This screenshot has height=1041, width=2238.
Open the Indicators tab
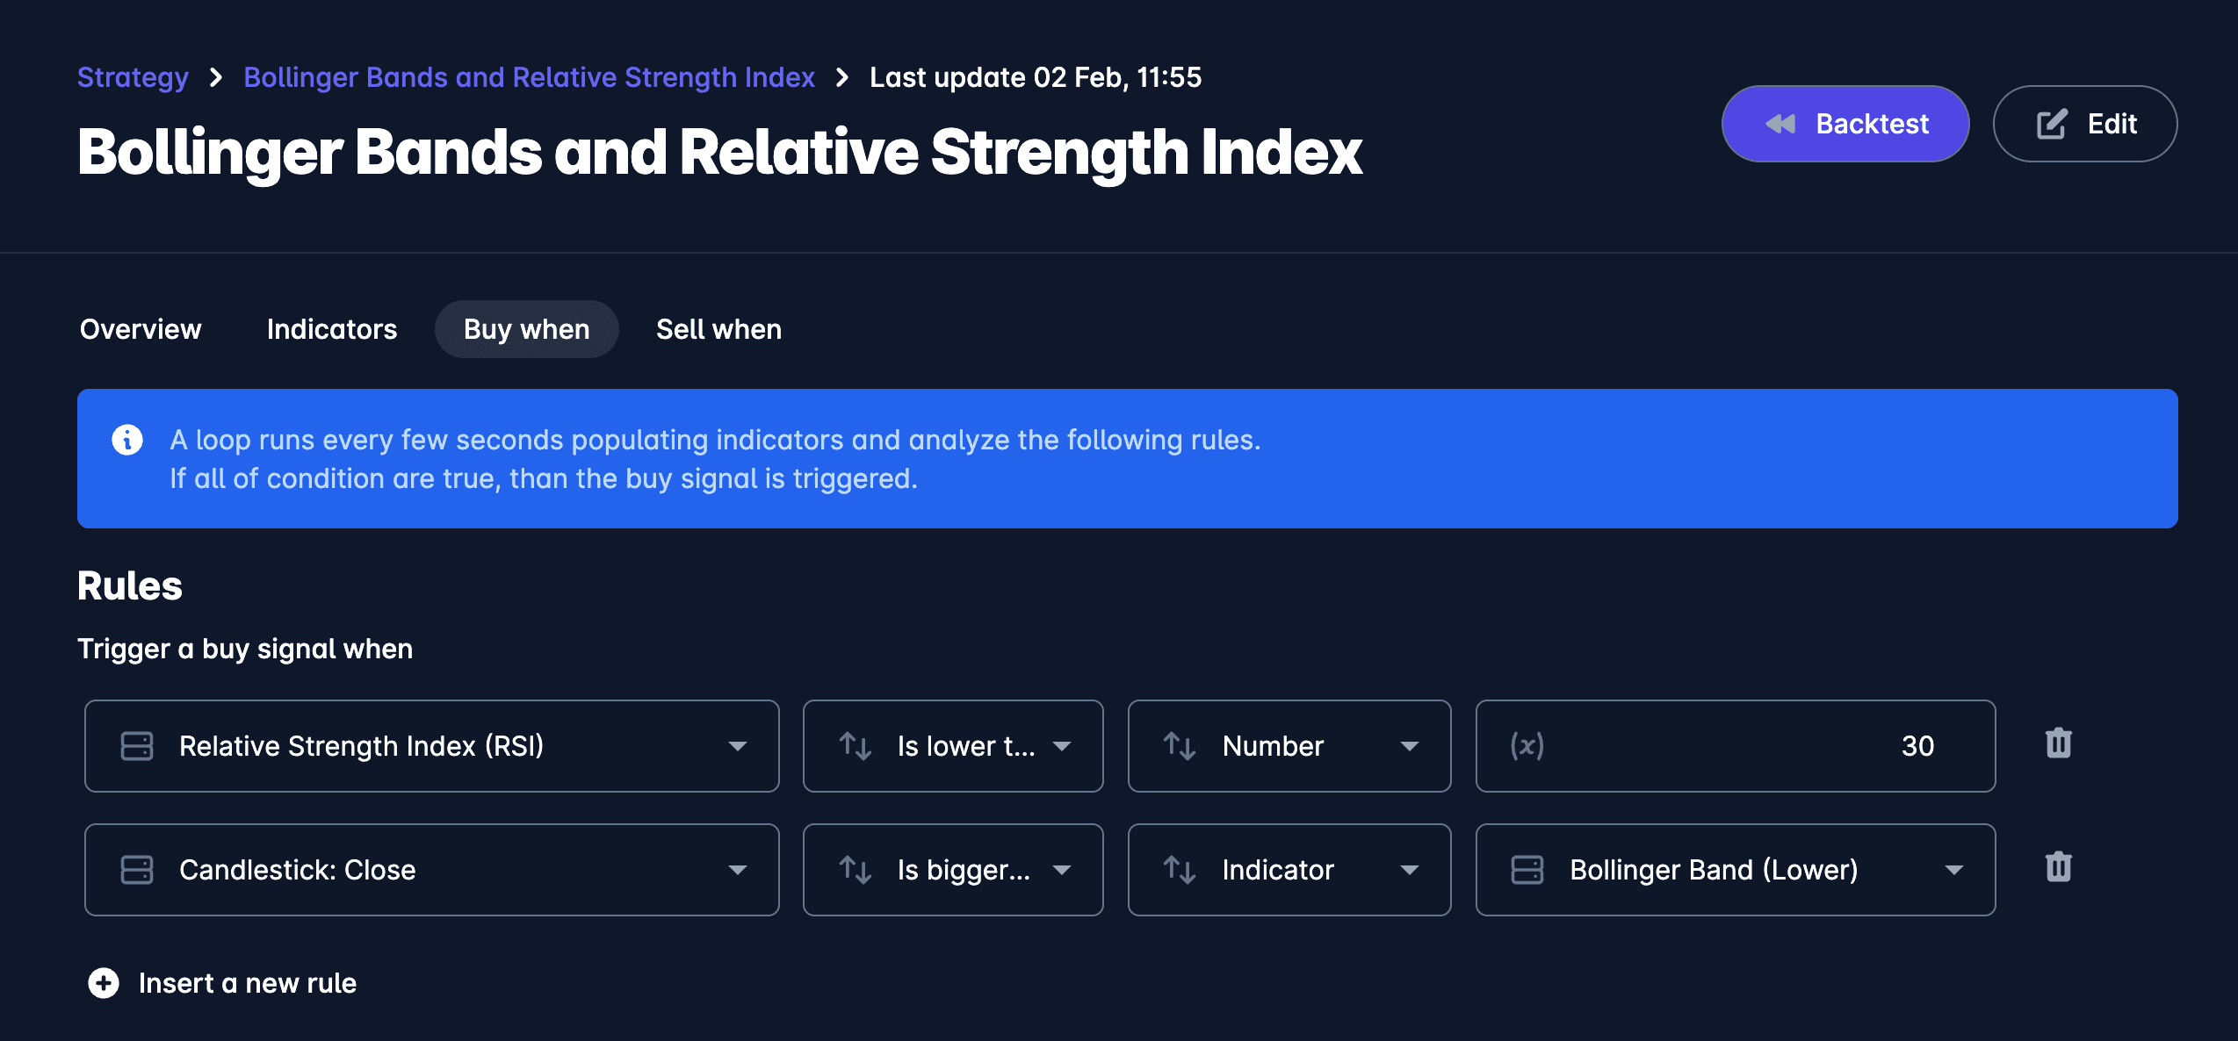tap(332, 329)
